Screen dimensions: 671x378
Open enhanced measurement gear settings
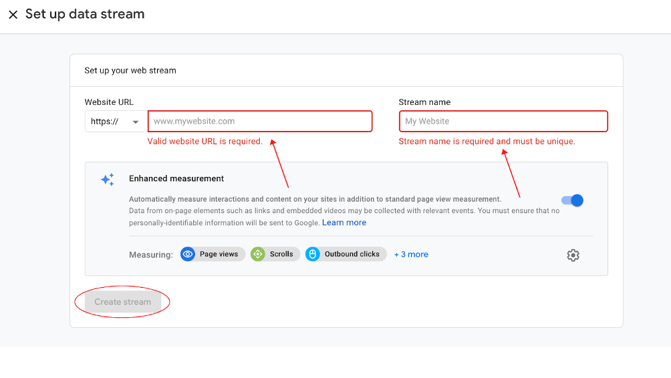click(573, 255)
